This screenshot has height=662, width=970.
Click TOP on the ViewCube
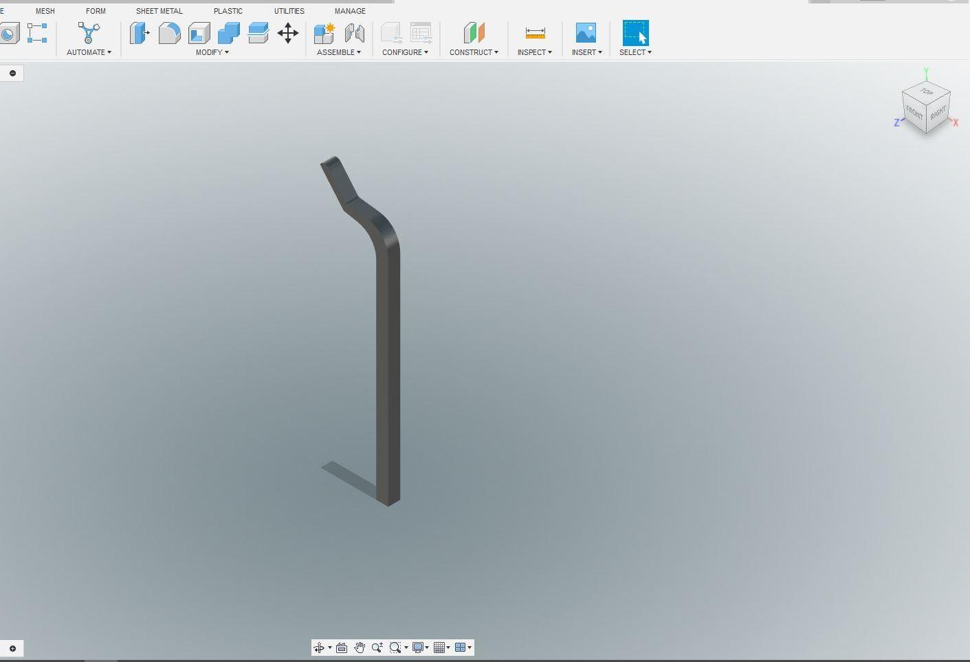[926, 90]
